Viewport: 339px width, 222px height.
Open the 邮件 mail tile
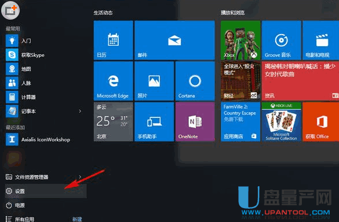point(174,40)
